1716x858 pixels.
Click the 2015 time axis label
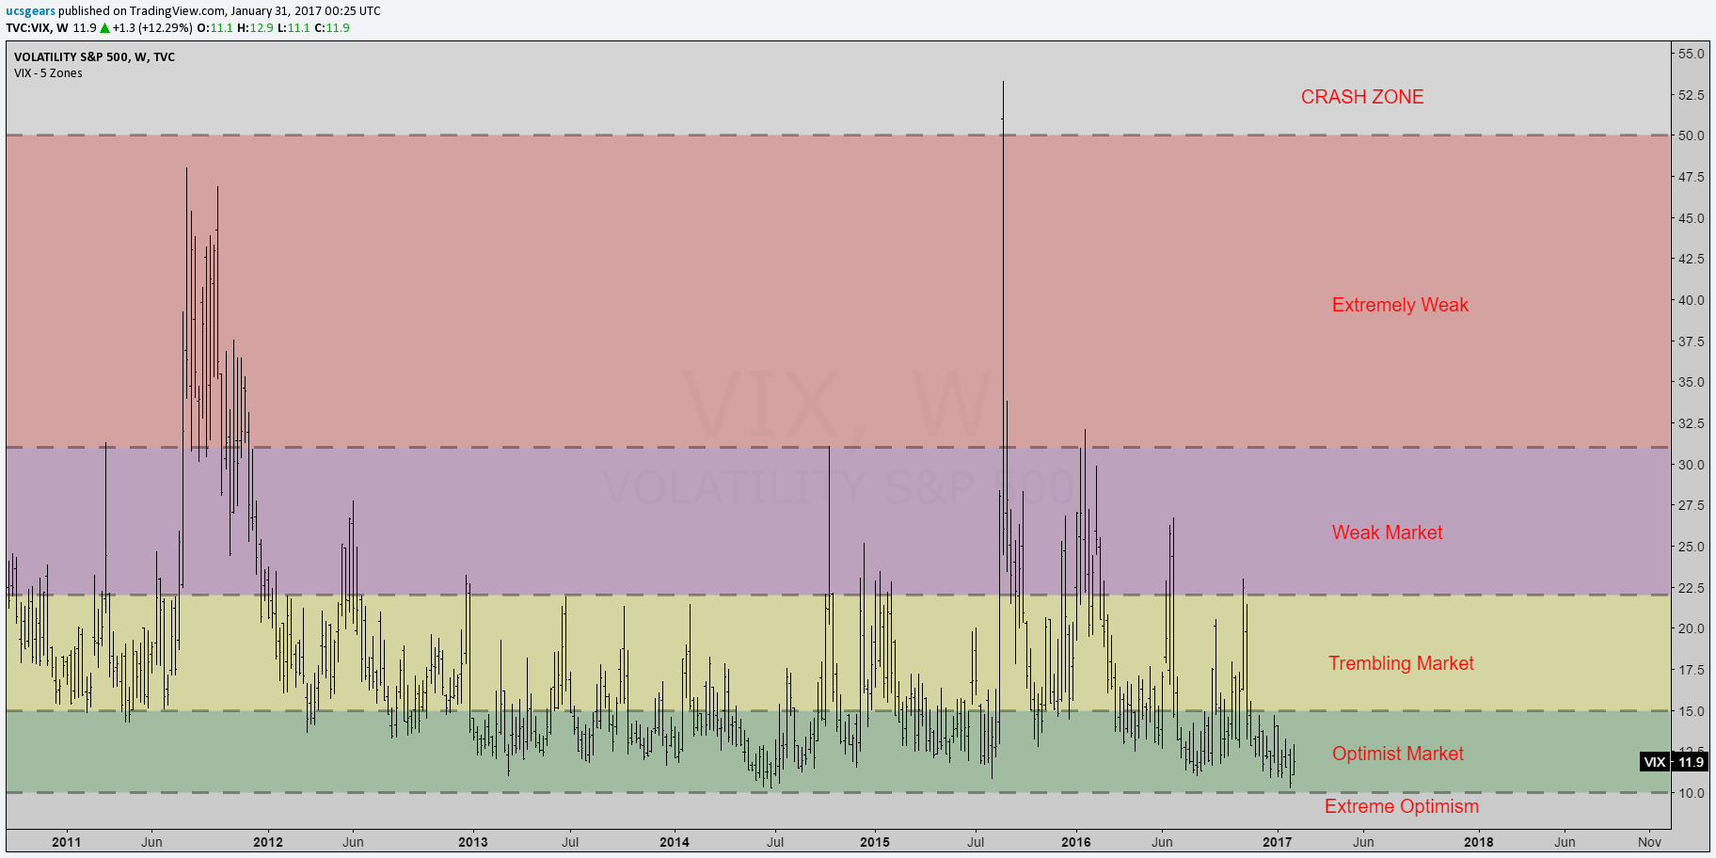coord(875,842)
